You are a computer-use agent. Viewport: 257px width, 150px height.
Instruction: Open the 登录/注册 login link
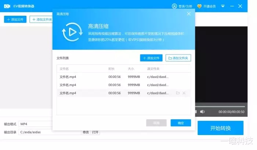(x=185, y=6)
